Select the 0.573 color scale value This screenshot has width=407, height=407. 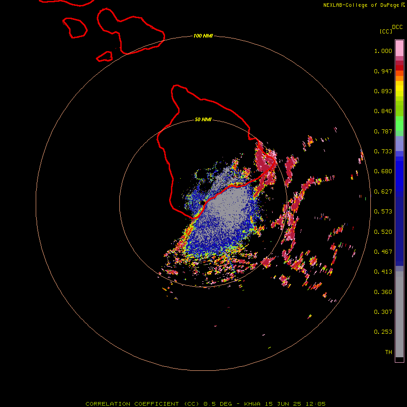pyautogui.click(x=383, y=212)
